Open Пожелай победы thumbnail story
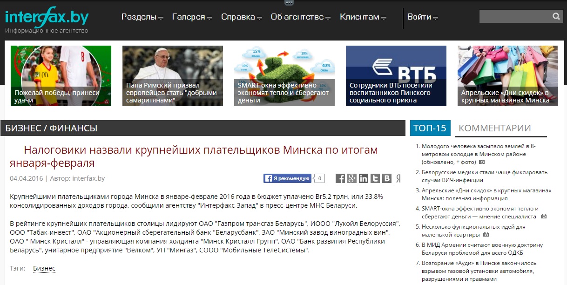 pyautogui.click(x=61, y=76)
